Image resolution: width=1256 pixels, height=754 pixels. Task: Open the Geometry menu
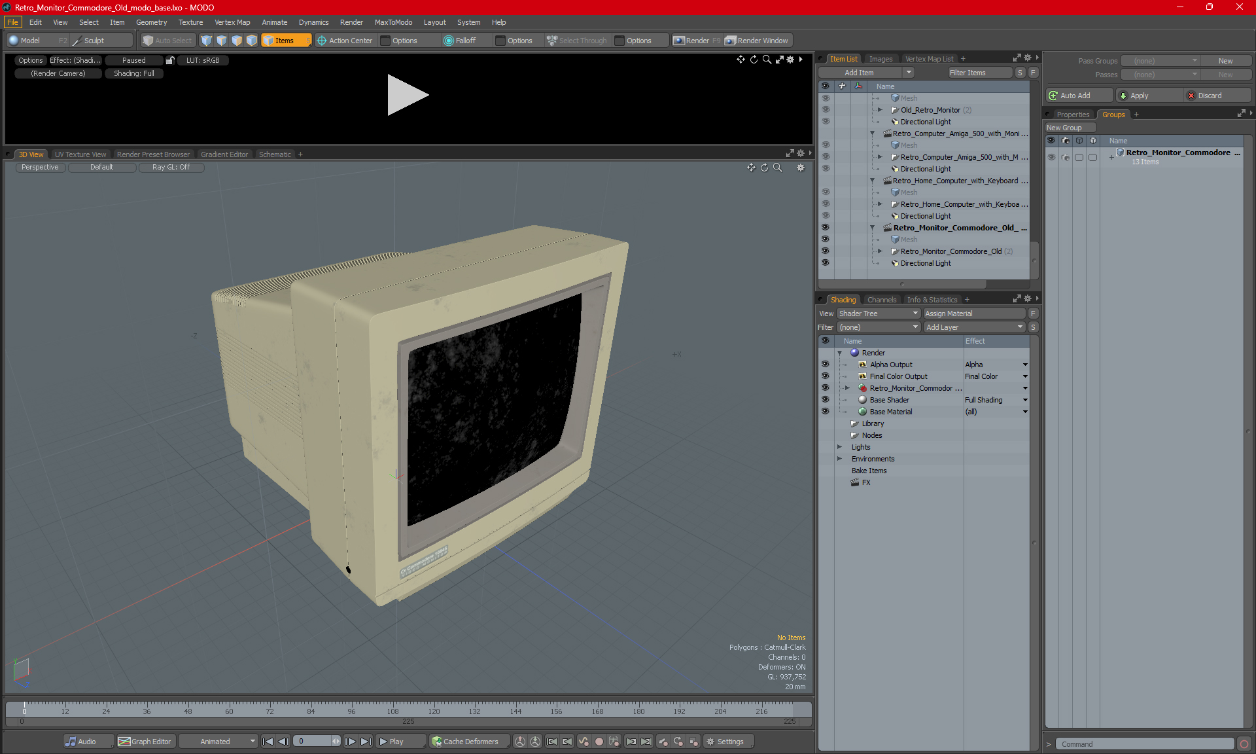click(x=151, y=22)
